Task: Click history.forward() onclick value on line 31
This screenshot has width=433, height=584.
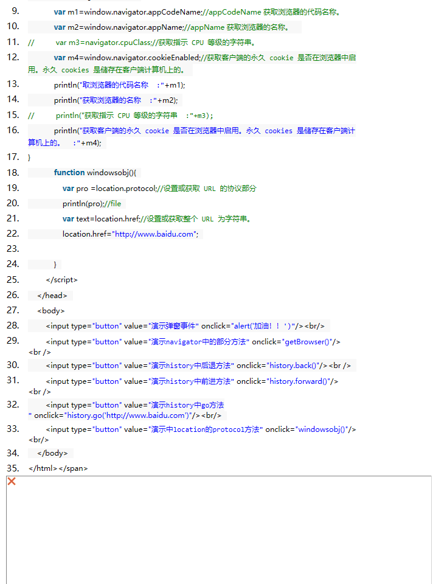Action: click(x=298, y=381)
